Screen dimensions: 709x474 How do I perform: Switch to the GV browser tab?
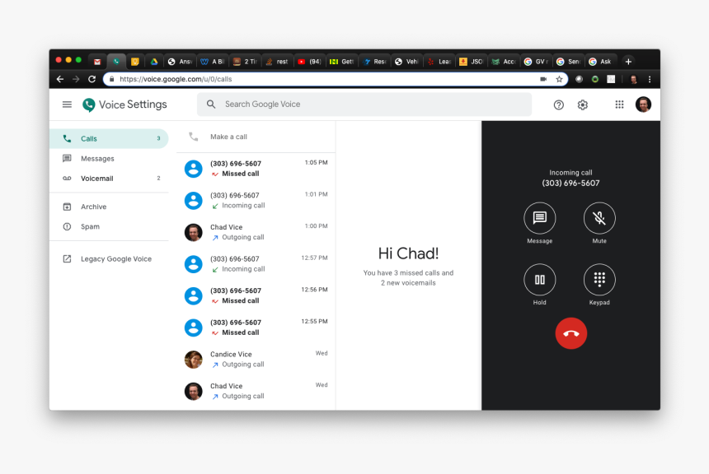[536, 62]
